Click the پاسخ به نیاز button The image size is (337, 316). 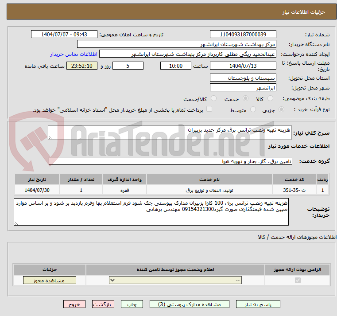258,304
